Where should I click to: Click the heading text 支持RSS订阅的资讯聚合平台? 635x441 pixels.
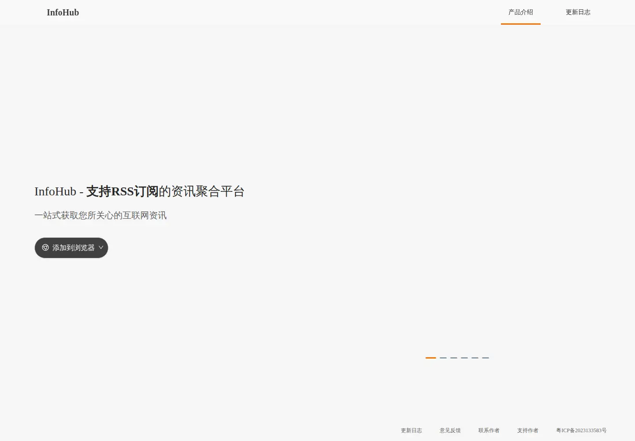pos(165,191)
